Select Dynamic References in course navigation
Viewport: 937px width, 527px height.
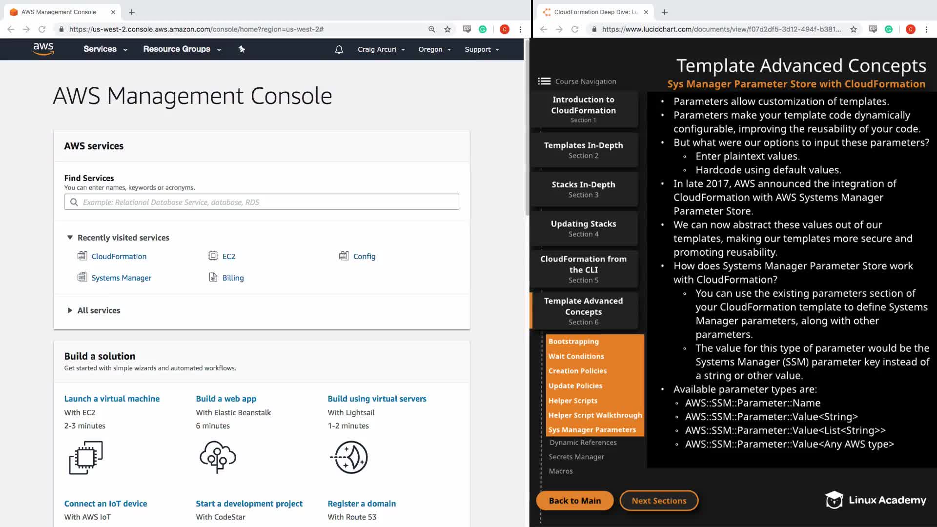point(583,443)
